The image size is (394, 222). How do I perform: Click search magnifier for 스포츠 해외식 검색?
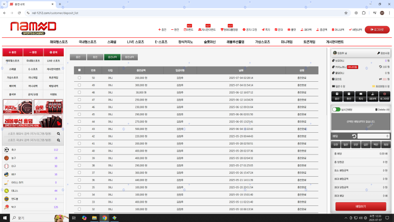[x=59, y=134]
